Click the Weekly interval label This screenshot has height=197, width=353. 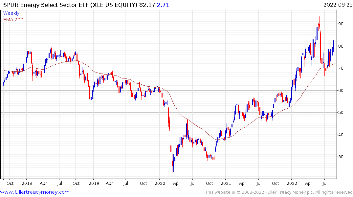11,13
